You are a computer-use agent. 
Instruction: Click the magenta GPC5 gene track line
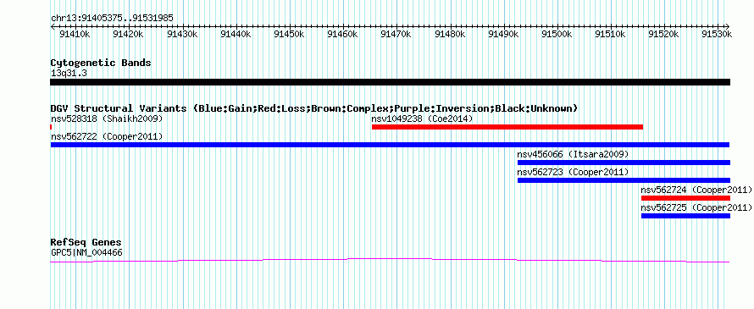pyautogui.click(x=390, y=260)
